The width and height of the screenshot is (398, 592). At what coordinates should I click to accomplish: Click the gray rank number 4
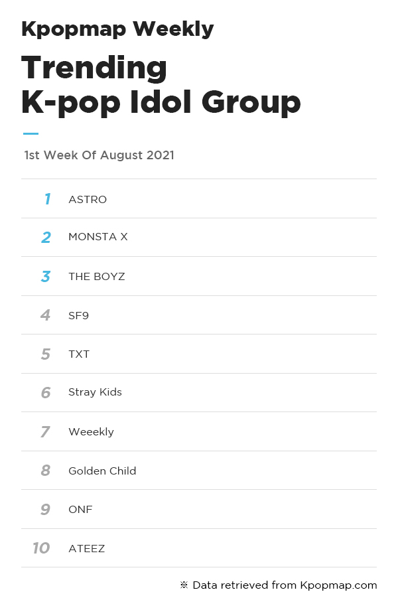pyautogui.click(x=45, y=315)
